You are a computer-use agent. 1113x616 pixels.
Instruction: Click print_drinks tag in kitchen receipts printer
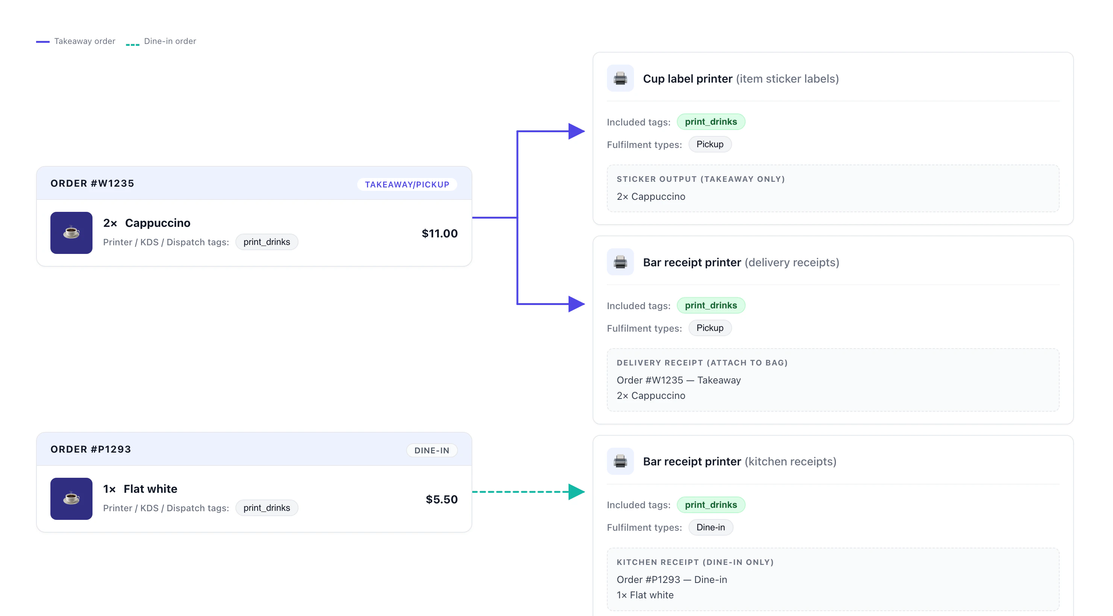coord(711,504)
